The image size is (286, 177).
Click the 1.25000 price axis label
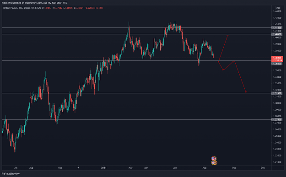277,136
